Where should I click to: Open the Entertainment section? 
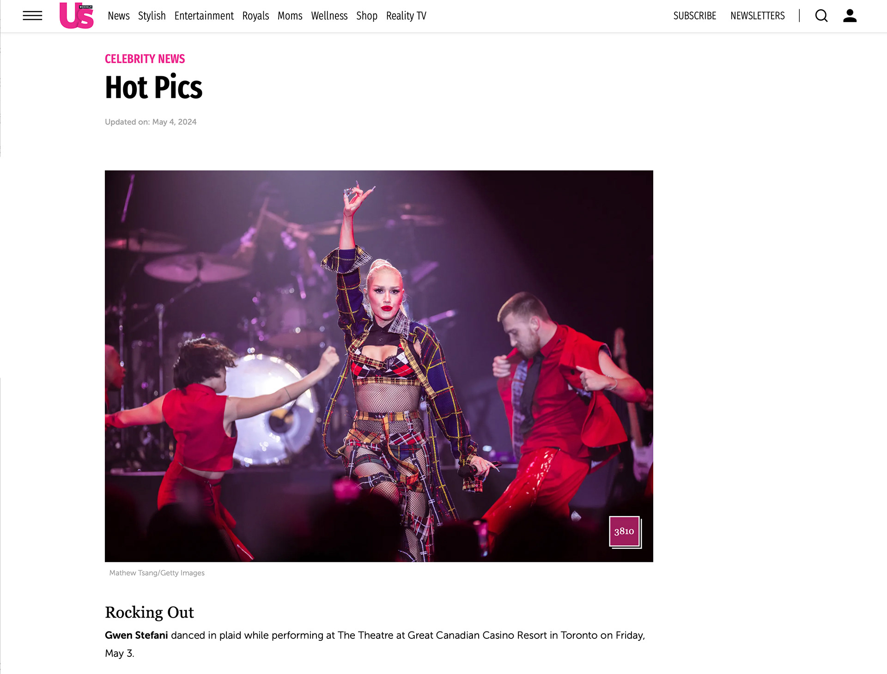pyautogui.click(x=204, y=16)
